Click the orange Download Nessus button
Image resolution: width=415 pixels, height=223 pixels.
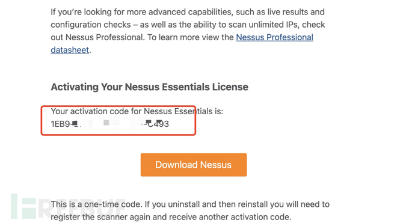click(194, 165)
